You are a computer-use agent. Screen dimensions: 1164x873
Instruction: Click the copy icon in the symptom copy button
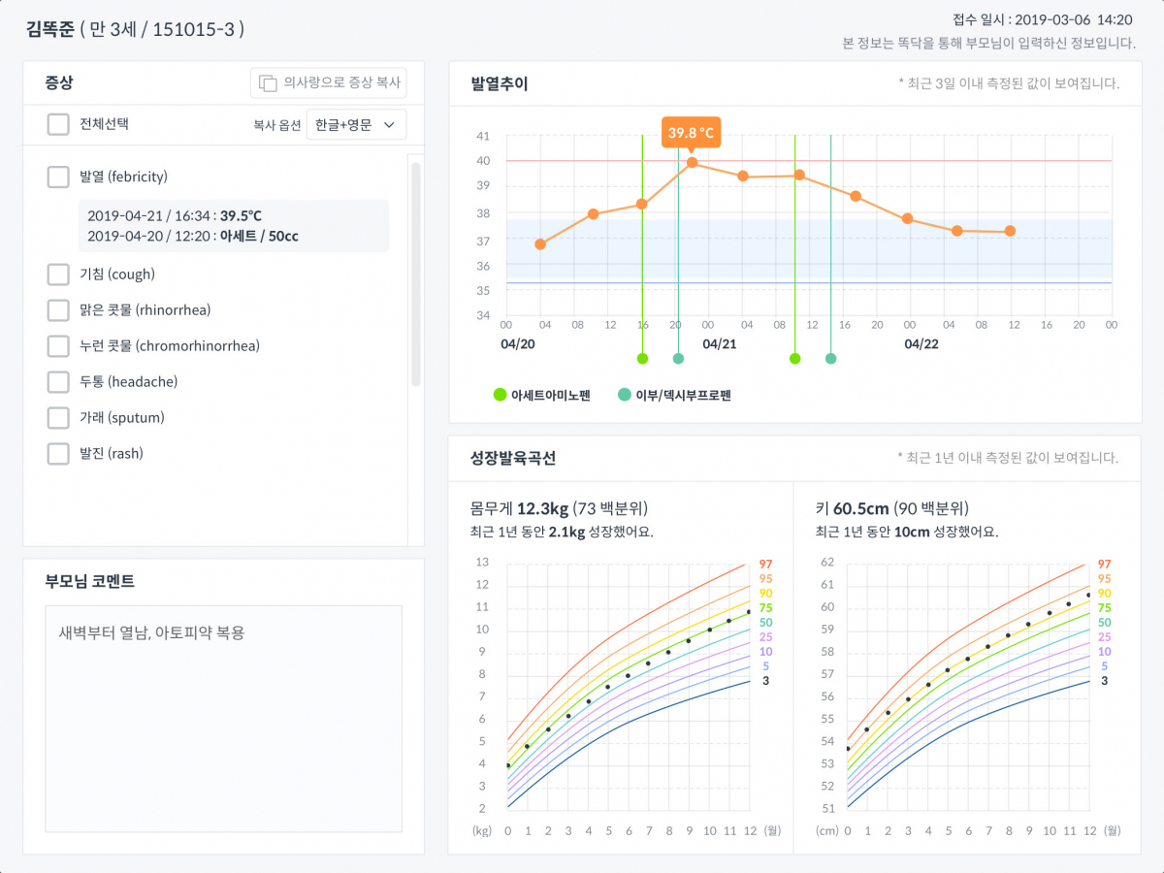[x=267, y=83]
